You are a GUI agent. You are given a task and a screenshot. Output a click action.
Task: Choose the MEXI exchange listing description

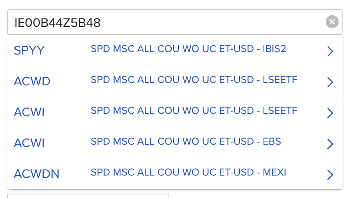pyautogui.click(x=188, y=172)
